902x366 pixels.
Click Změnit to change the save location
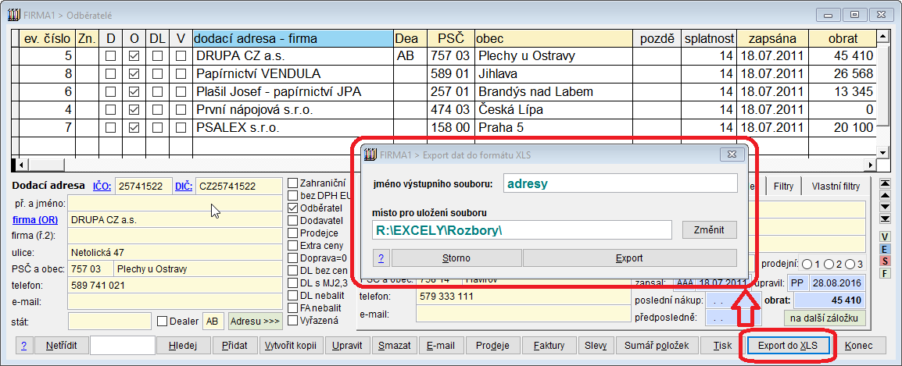[709, 230]
